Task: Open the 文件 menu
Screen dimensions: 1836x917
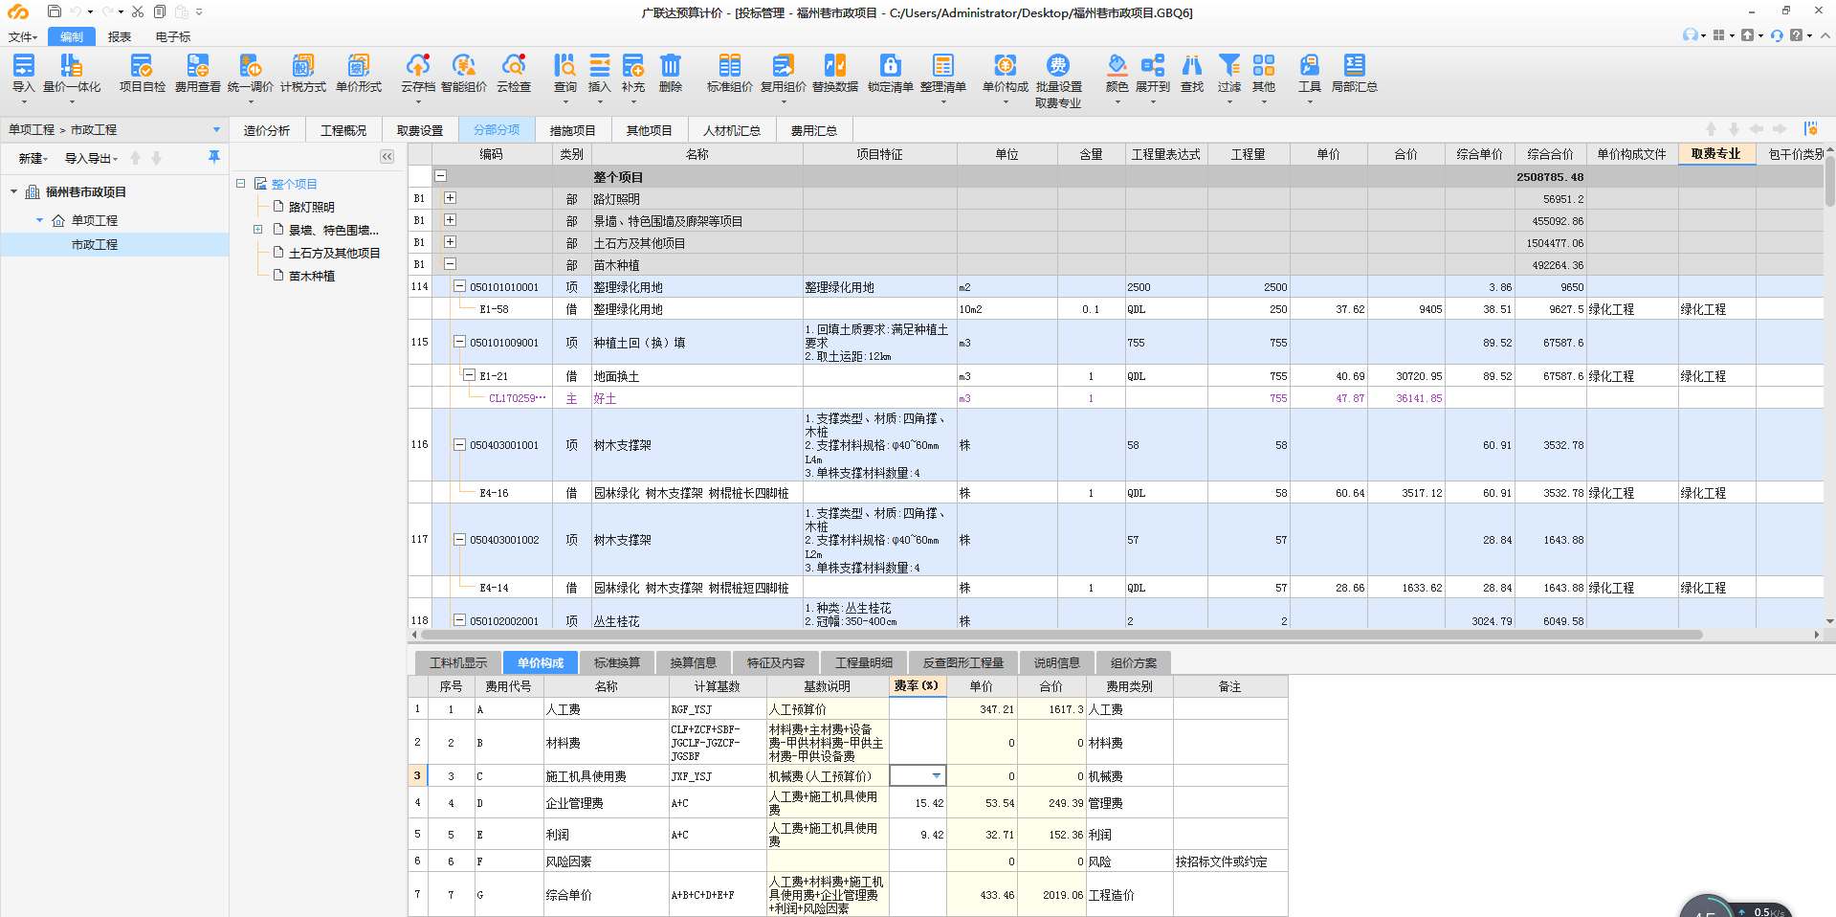Action: (x=22, y=36)
